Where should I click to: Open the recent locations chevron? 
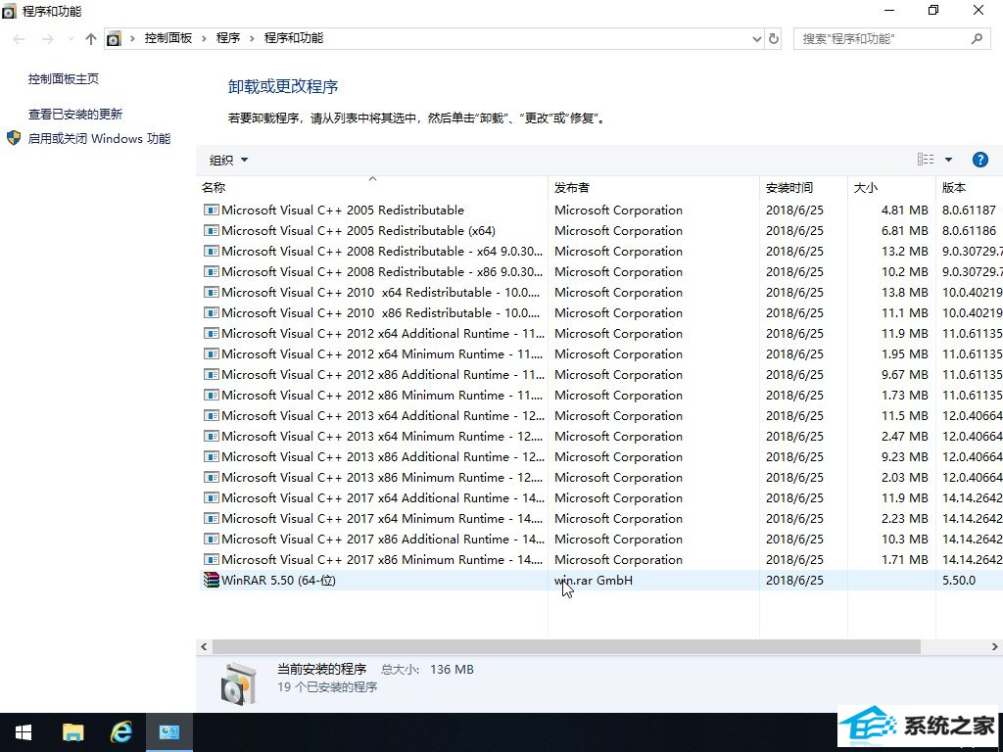pos(71,39)
